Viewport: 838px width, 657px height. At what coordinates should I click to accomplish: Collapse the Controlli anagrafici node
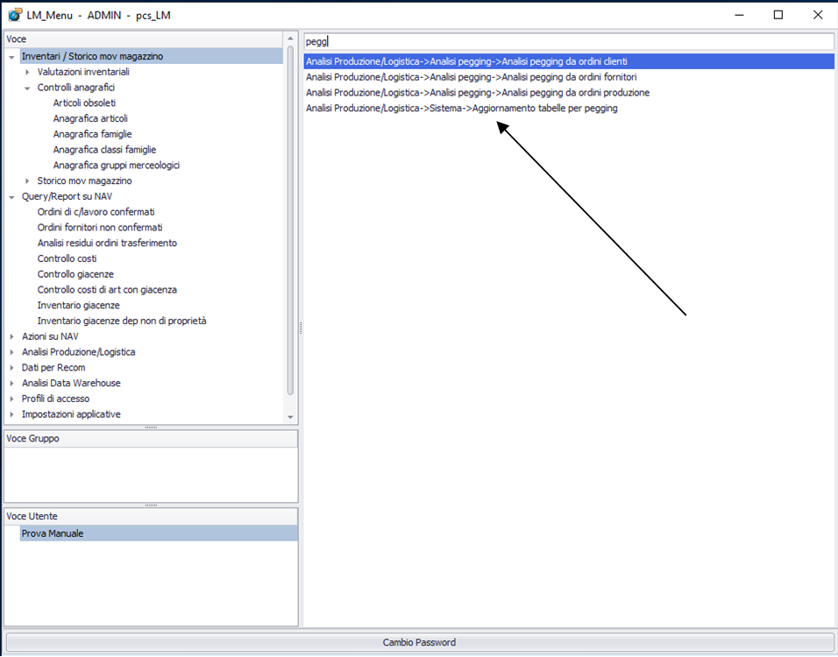pos(28,88)
